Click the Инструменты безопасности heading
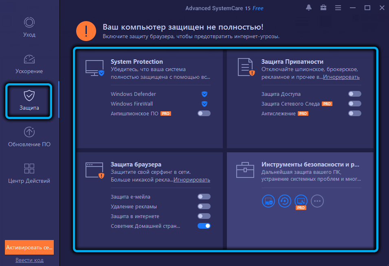This screenshot has width=389, height=266. pos(310,164)
